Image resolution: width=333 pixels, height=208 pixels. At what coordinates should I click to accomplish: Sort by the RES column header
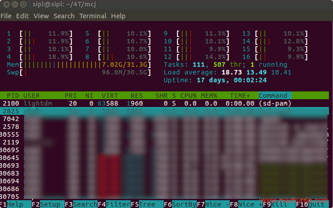tap(137, 96)
